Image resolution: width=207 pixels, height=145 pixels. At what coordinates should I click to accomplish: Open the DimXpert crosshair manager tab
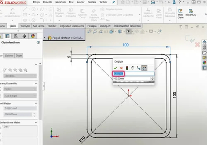24,36
